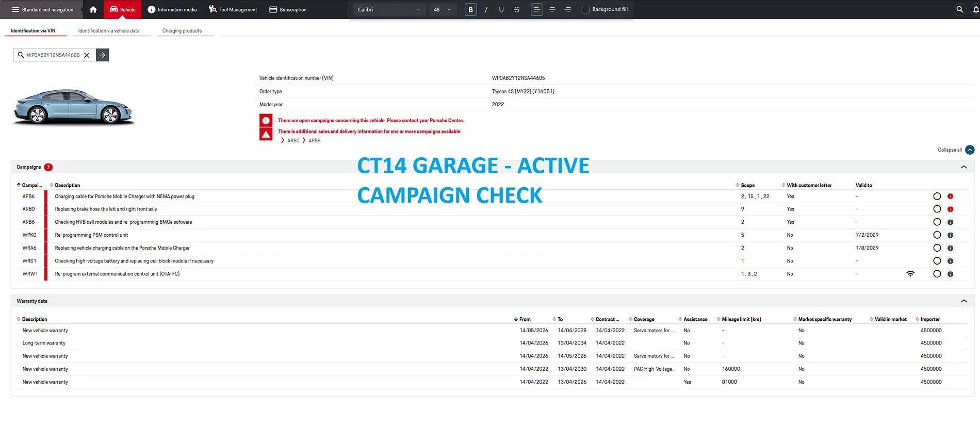Select the radio circle for ARB6
The height and width of the screenshot is (444, 980).
(937, 222)
